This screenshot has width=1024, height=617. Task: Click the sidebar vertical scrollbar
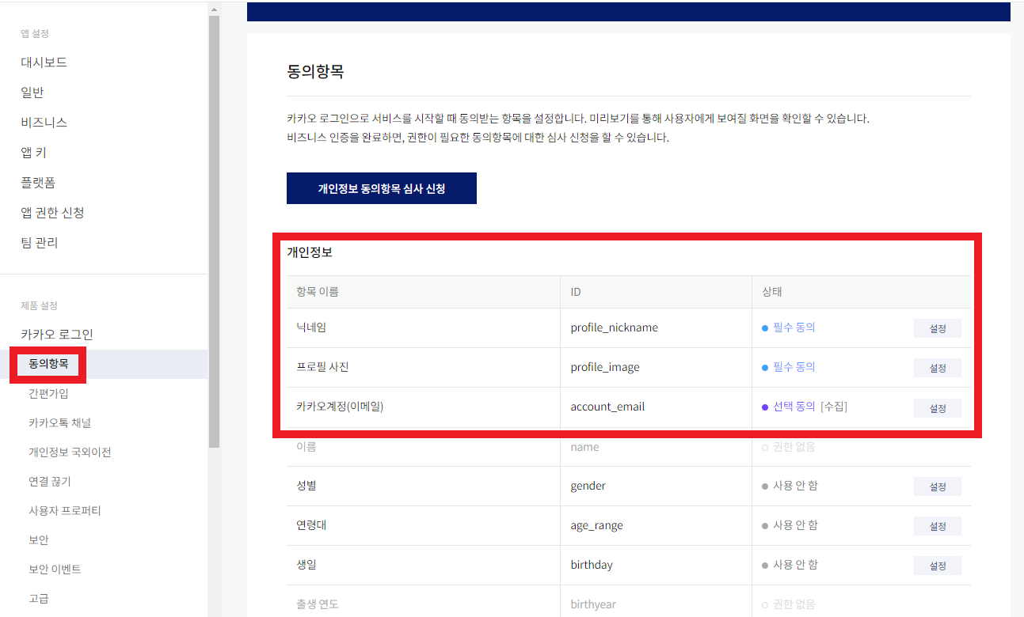point(214,231)
